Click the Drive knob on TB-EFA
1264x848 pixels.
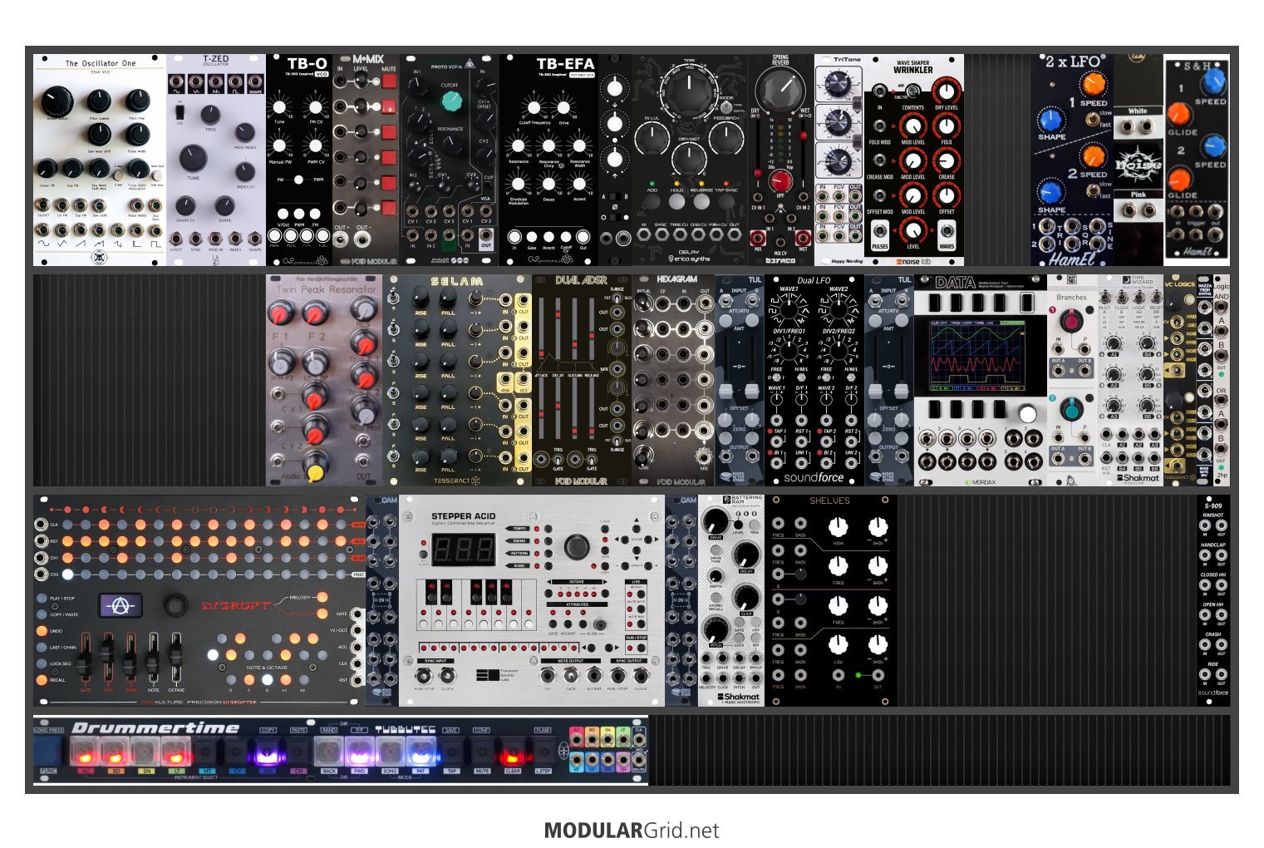point(564,107)
